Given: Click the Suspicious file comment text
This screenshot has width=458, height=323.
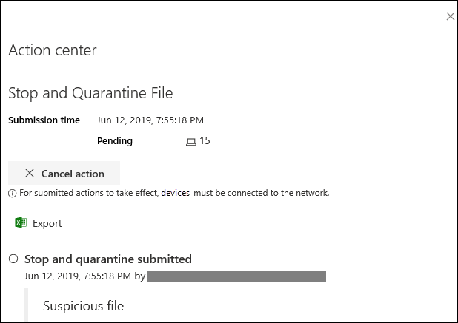Looking at the screenshot, I should [x=83, y=305].
